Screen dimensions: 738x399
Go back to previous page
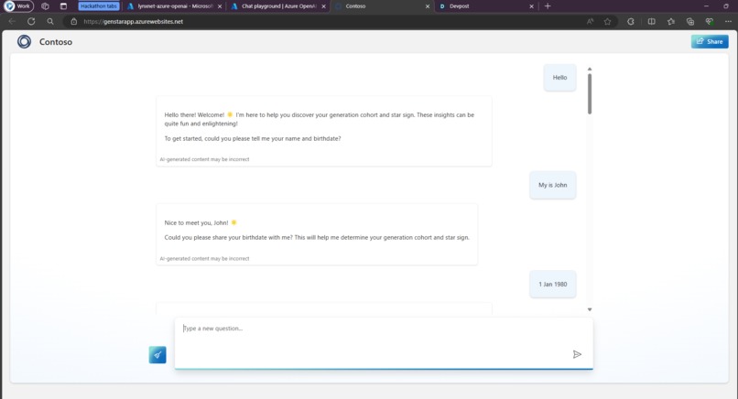[12, 21]
